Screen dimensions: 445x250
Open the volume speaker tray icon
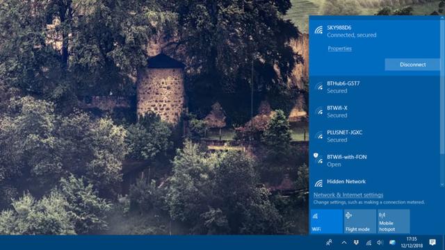[380, 242]
